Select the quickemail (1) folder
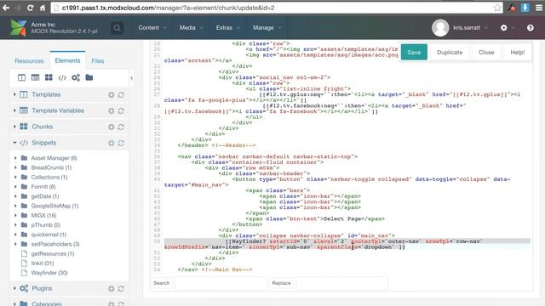Screen dimensions: 545x306 click(x=49, y=235)
